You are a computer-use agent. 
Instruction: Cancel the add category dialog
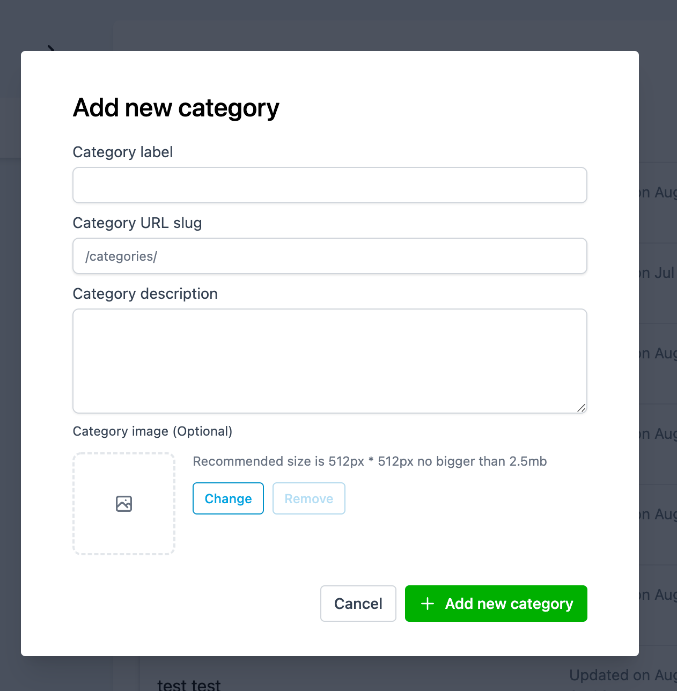pos(358,604)
